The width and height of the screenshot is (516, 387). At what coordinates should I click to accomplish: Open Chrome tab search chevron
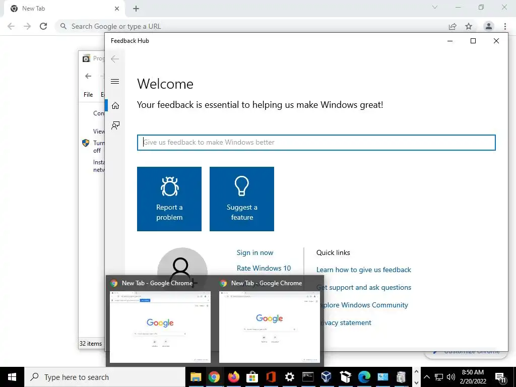(x=435, y=7)
